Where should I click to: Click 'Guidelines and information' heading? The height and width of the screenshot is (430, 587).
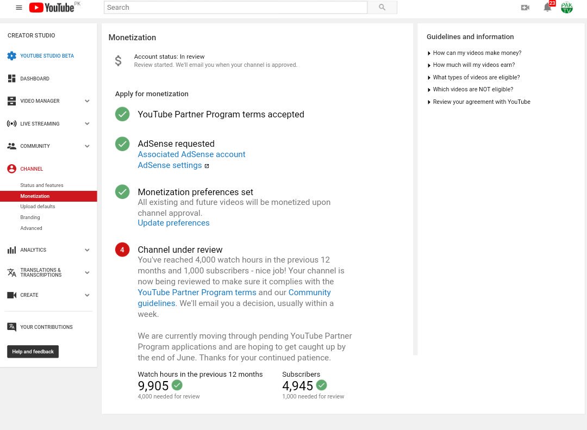(x=470, y=37)
